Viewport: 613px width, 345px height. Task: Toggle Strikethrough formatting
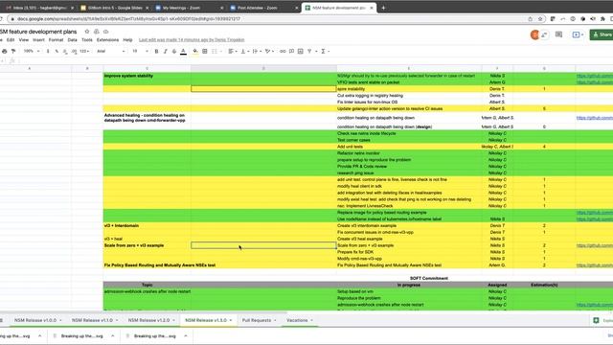pos(174,51)
